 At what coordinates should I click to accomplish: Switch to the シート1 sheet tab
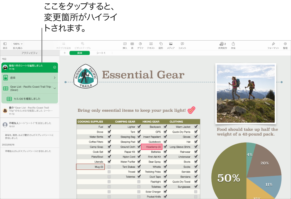101,53
